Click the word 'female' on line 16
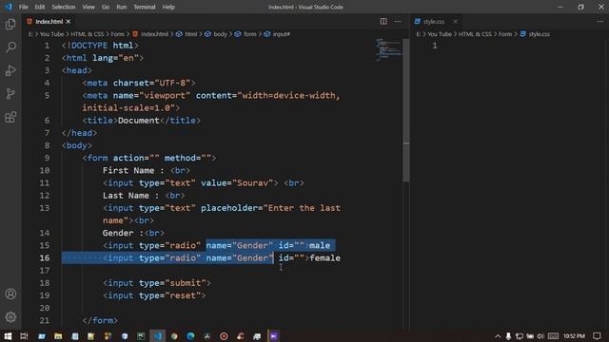Screen dimensions: 609x342 coord(324,257)
